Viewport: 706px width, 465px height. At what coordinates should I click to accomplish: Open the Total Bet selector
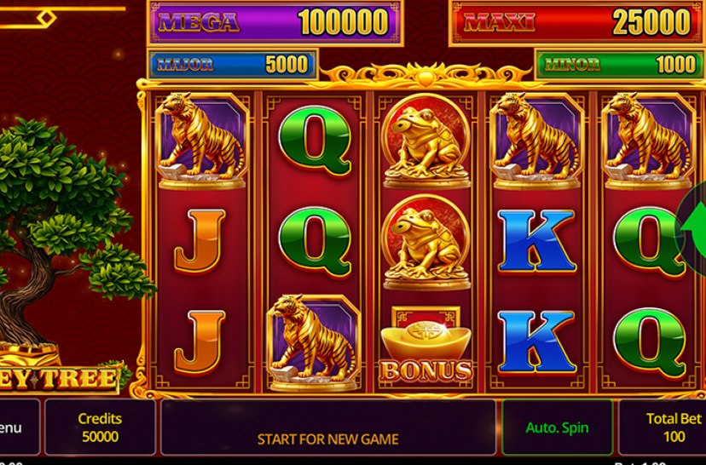pyautogui.click(x=663, y=428)
